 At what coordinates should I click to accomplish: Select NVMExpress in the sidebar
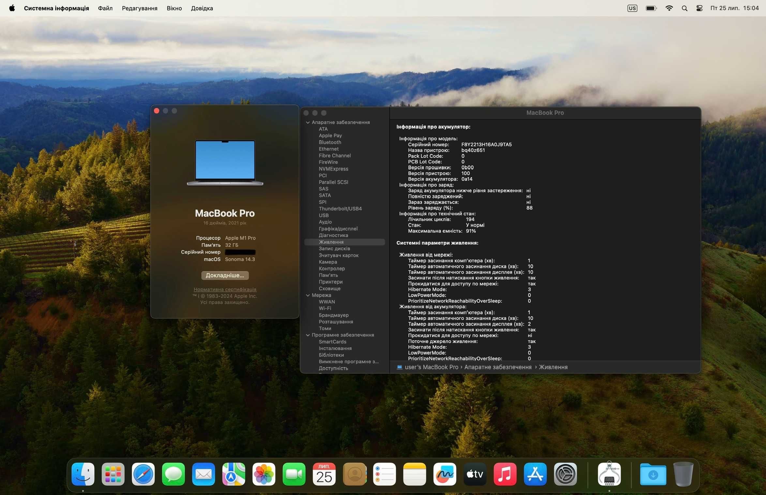click(x=333, y=169)
